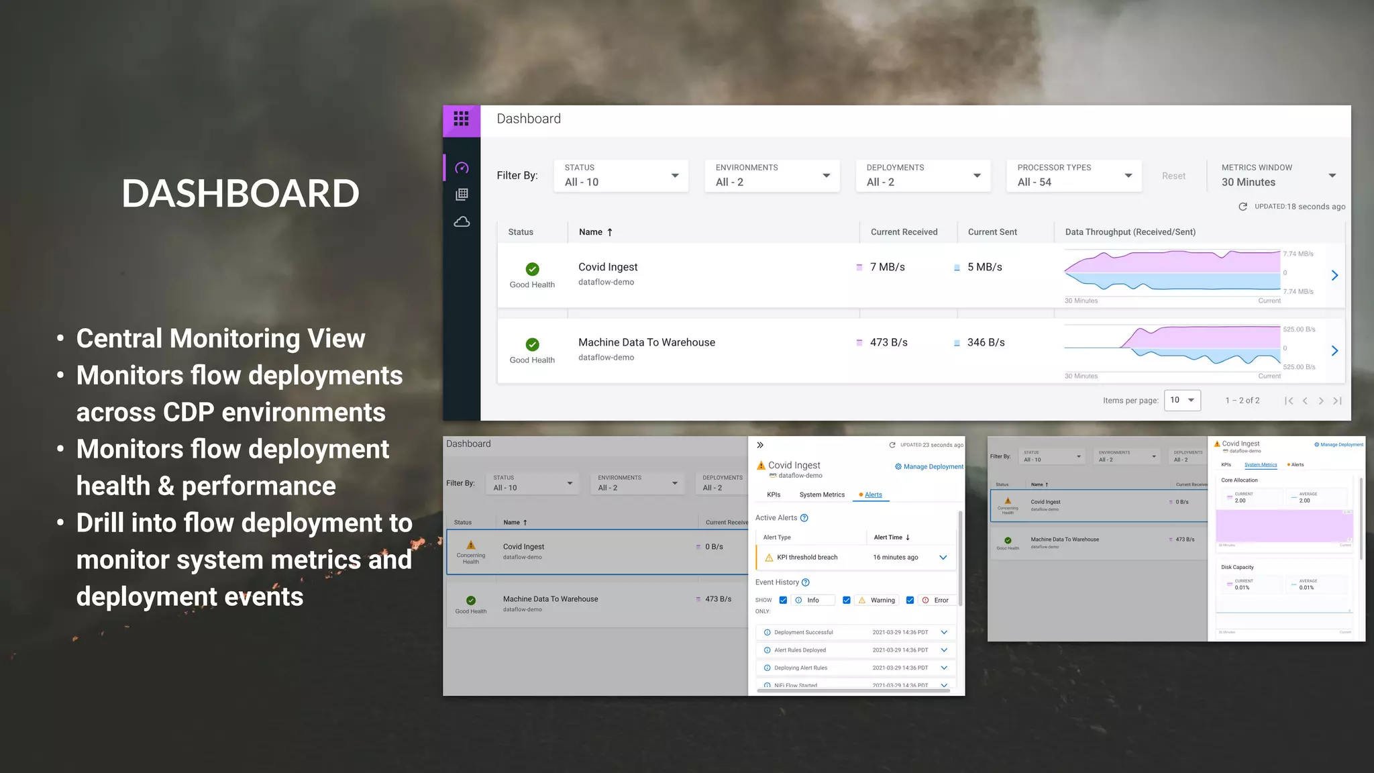The width and height of the screenshot is (1374, 773).
Task: Click Alert Time sort arrow in alerts panel
Action: point(908,537)
